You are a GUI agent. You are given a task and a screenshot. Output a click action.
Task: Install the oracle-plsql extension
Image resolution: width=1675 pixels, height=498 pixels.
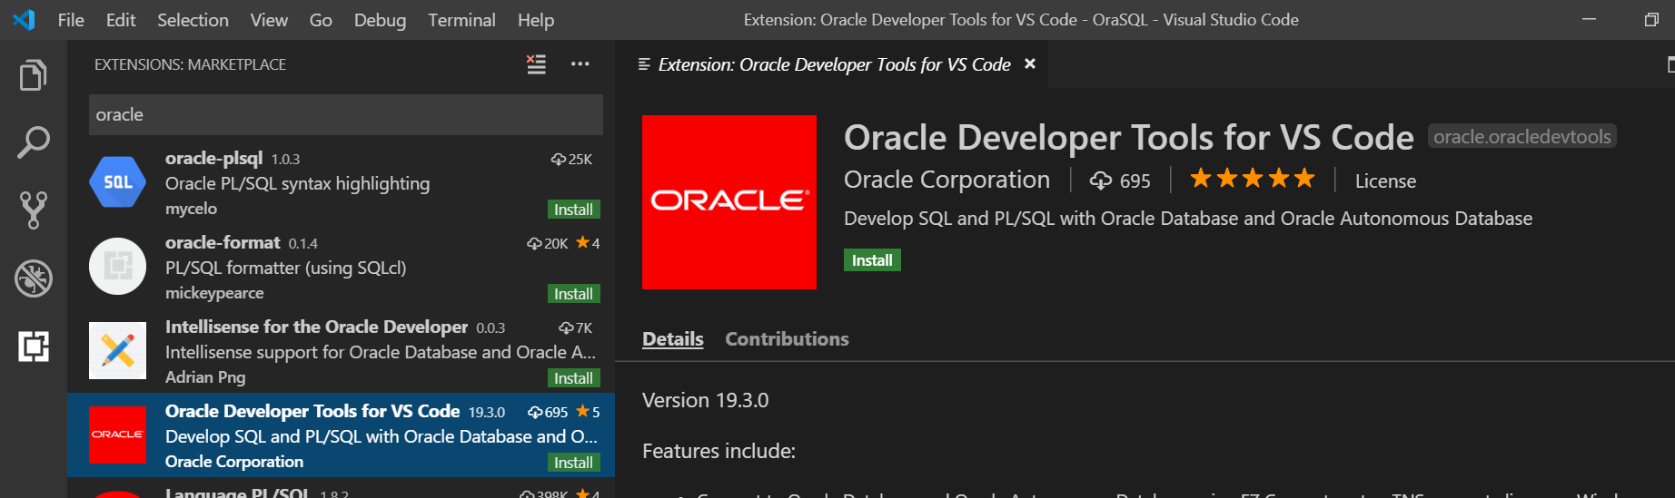click(573, 210)
